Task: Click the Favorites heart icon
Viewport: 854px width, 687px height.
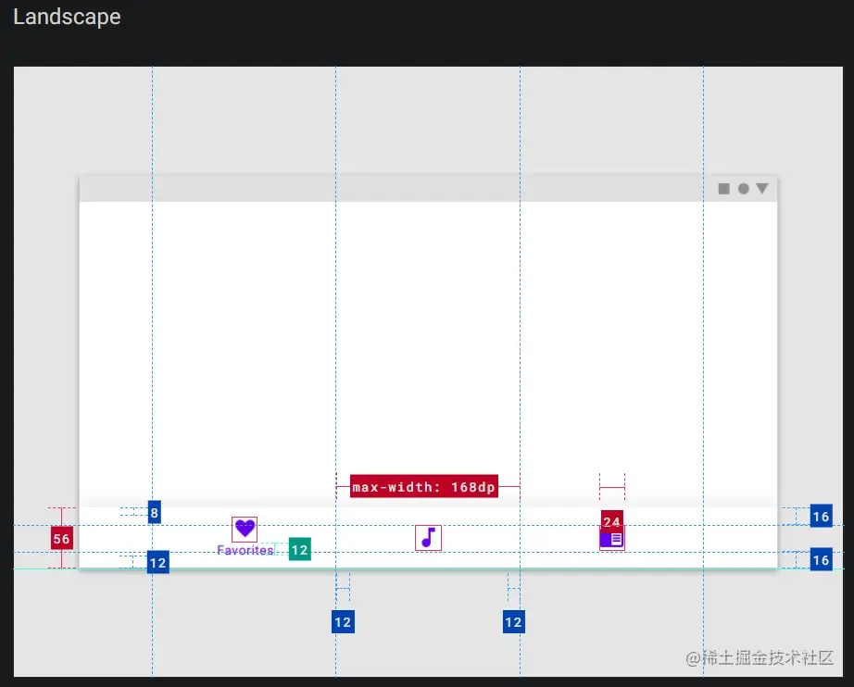Action: tap(244, 528)
